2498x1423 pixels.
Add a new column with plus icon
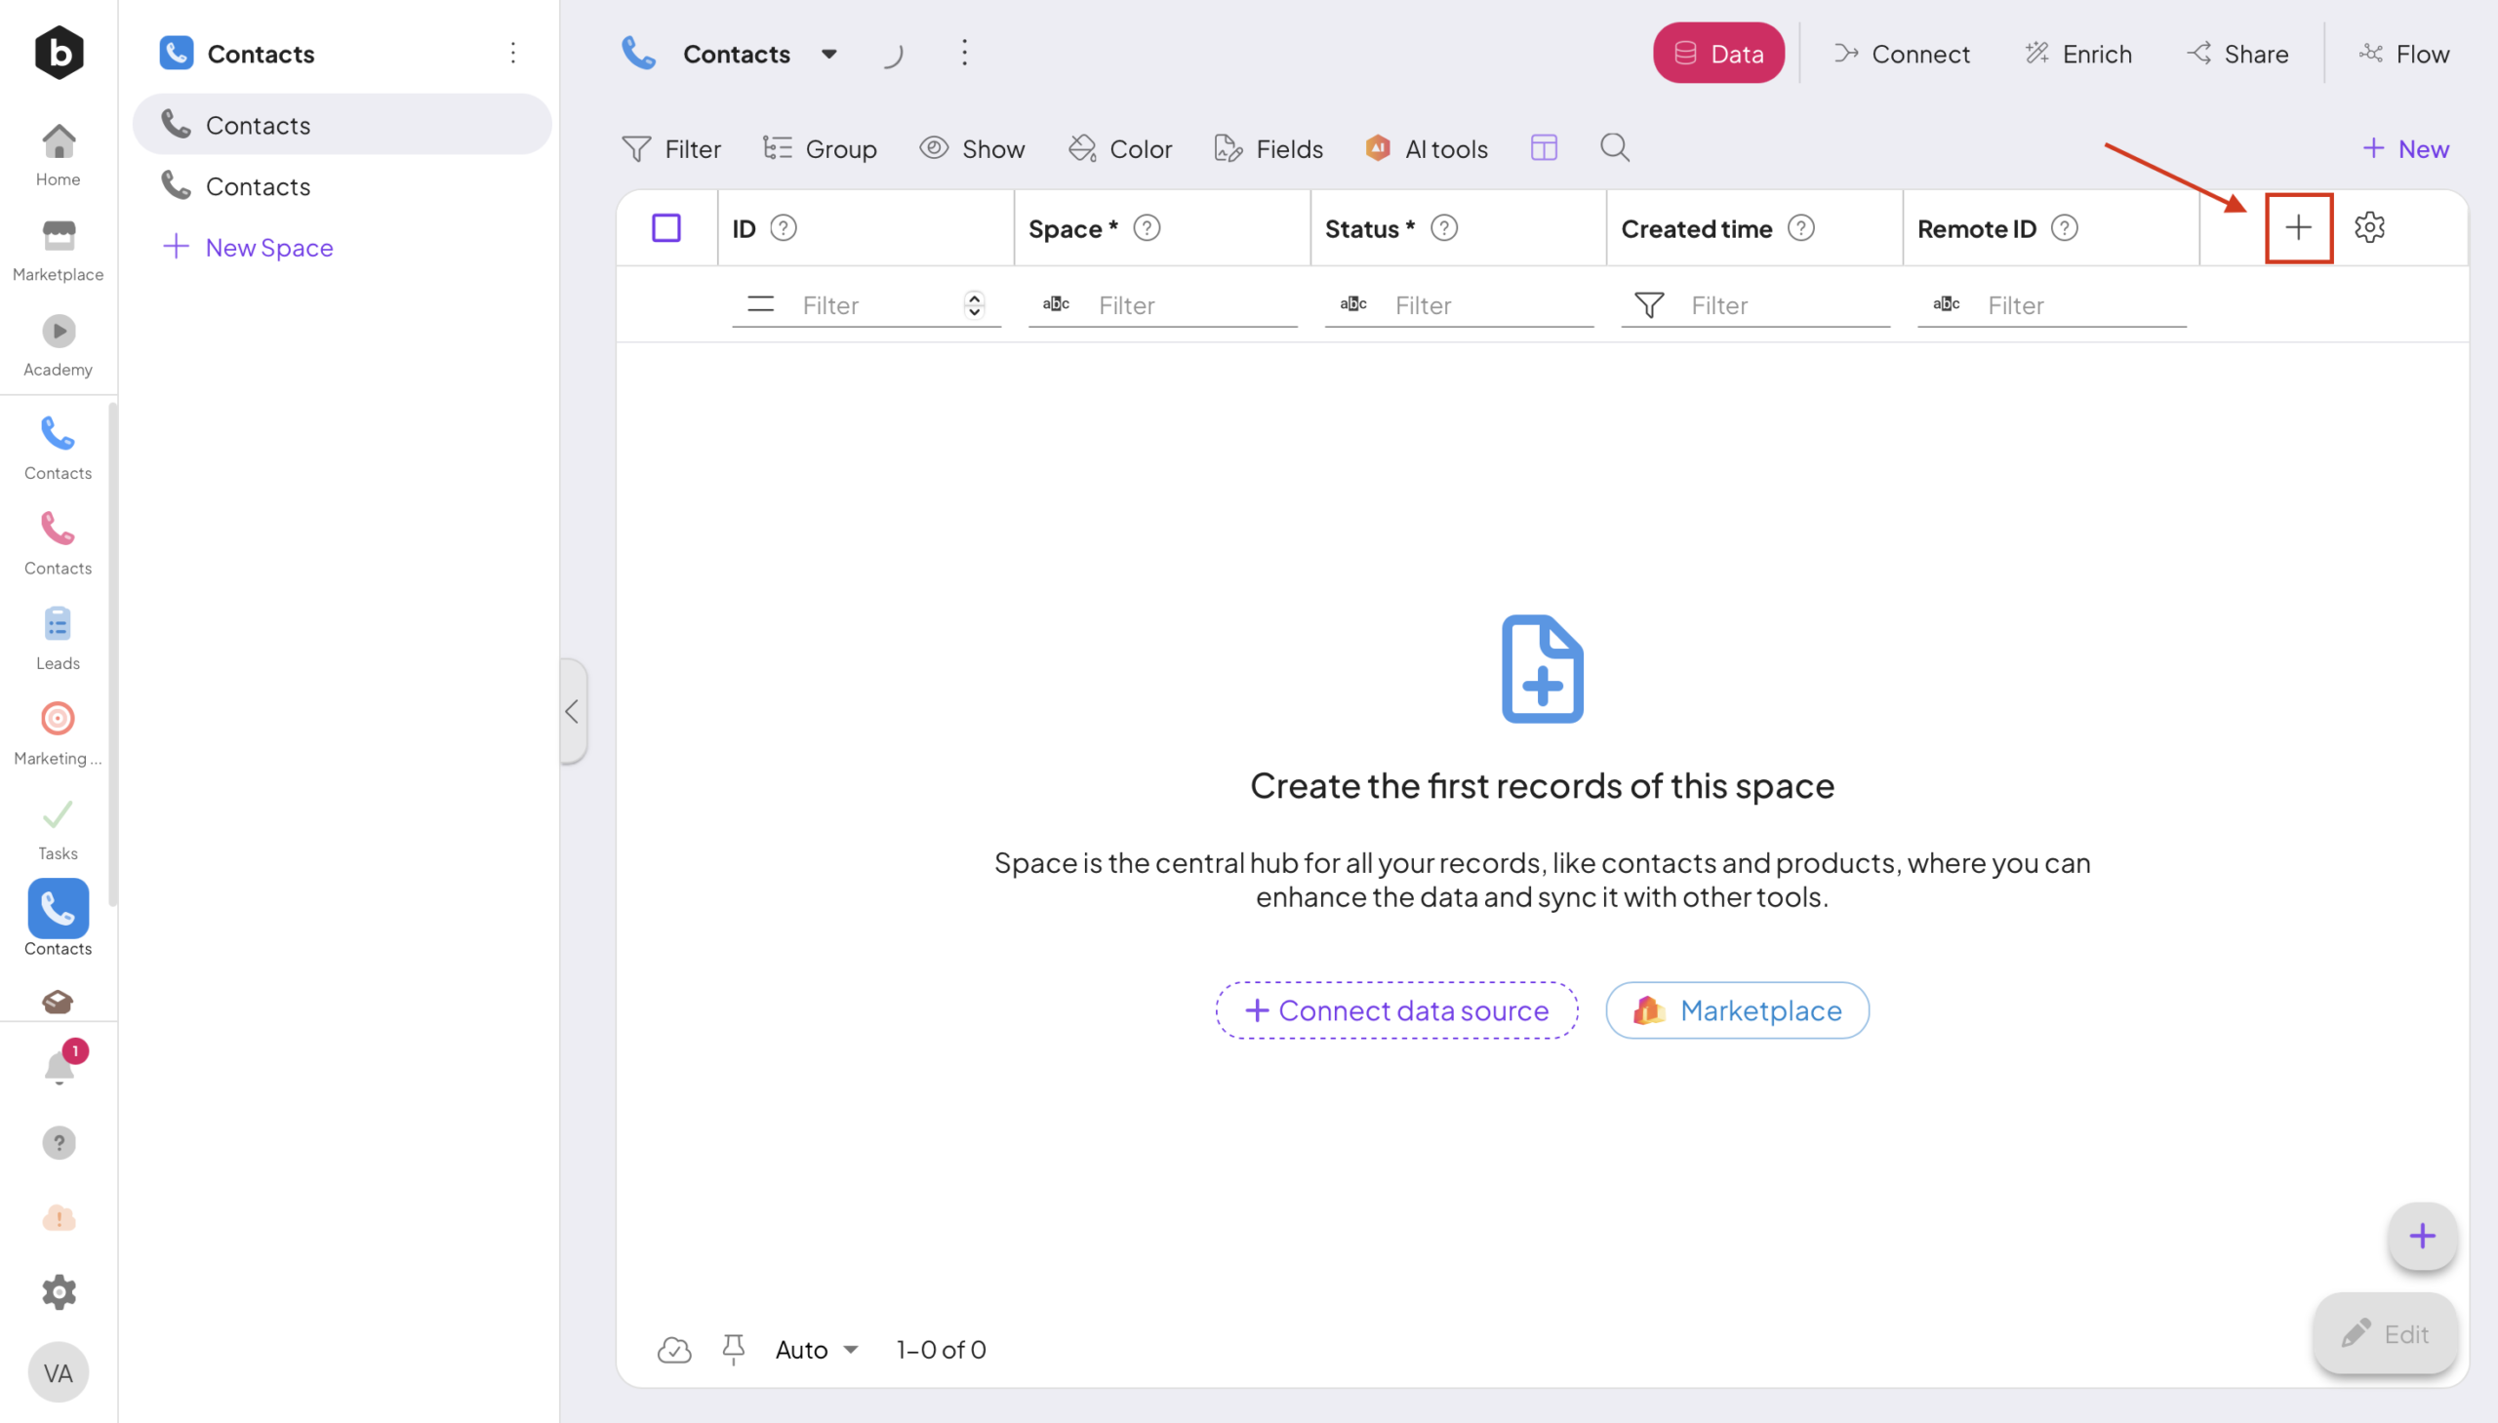(x=2299, y=227)
